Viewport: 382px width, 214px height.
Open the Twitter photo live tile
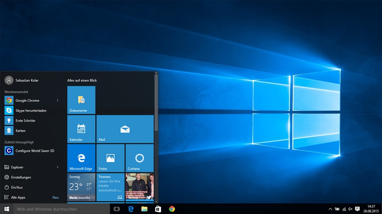140,187
